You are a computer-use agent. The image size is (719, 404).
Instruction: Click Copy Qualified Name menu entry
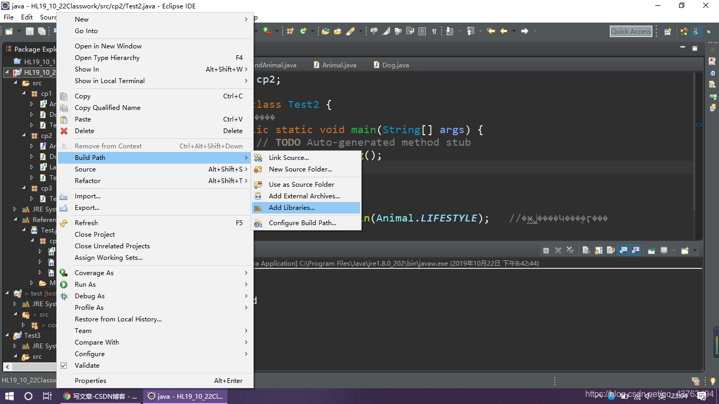[155, 108]
